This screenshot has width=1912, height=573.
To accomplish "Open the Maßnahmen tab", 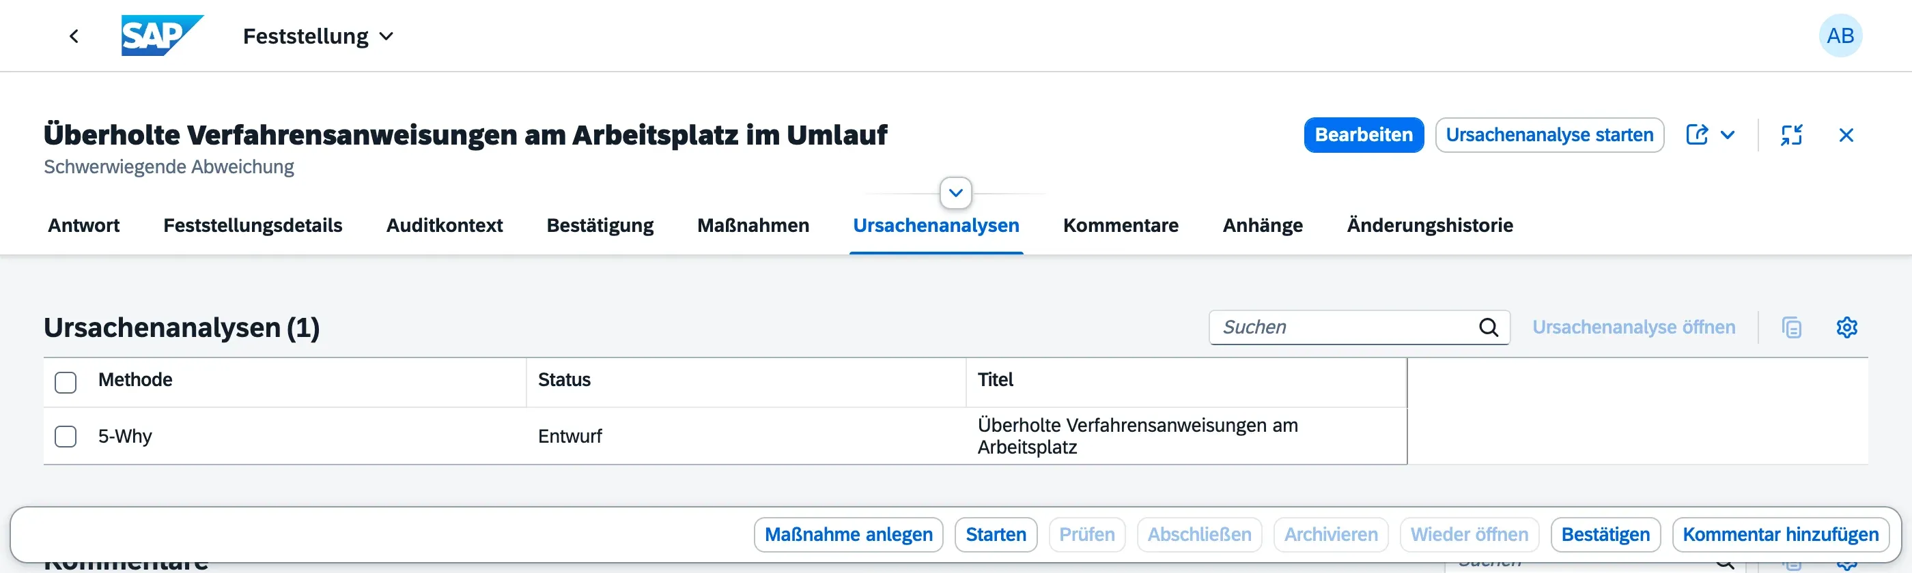I will click(753, 225).
